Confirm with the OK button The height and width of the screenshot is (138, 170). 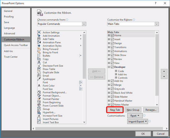click(x=143, y=134)
